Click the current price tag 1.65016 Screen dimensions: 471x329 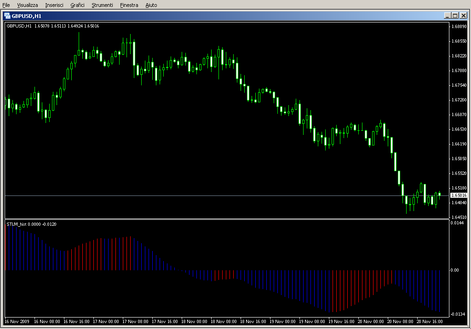click(x=459, y=195)
